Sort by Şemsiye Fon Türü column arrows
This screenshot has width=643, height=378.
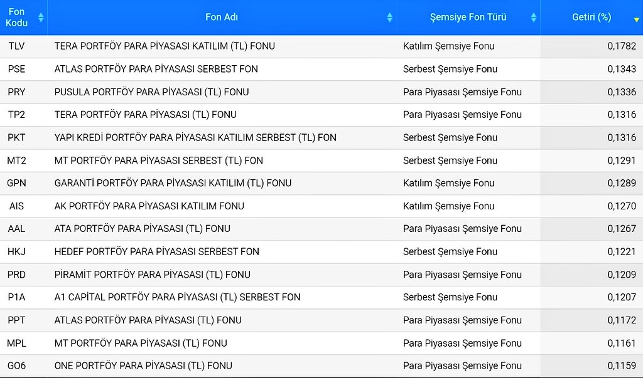click(534, 17)
